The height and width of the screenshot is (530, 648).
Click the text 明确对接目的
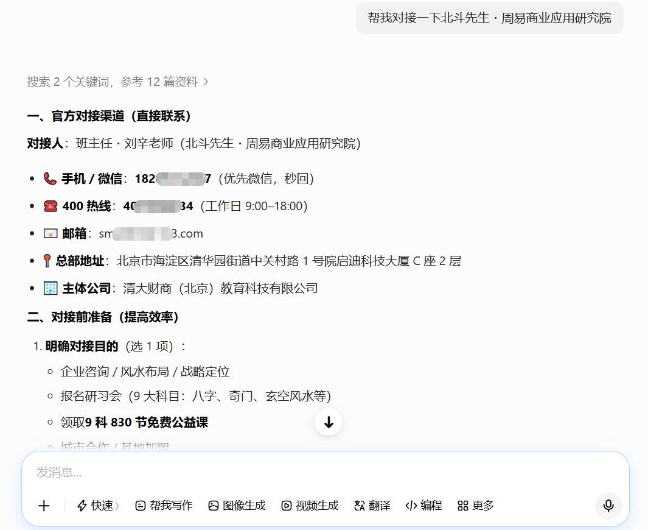coord(82,346)
